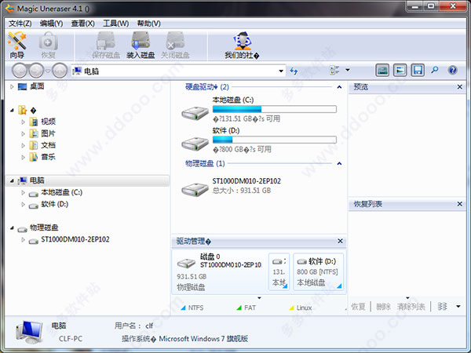
Task: Click 清除列表 button
Action: (411, 307)
